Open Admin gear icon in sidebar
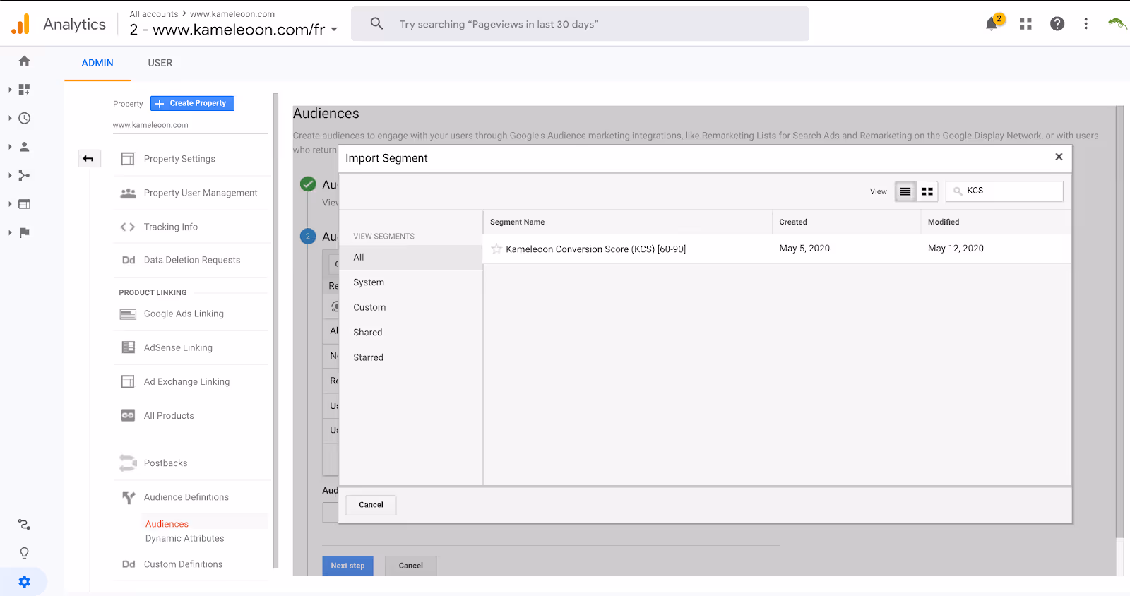 (24, 582)
